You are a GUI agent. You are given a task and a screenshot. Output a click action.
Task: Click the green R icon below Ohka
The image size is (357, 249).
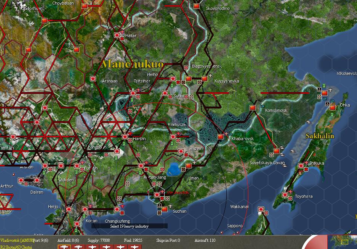click(x=332, y=115)
